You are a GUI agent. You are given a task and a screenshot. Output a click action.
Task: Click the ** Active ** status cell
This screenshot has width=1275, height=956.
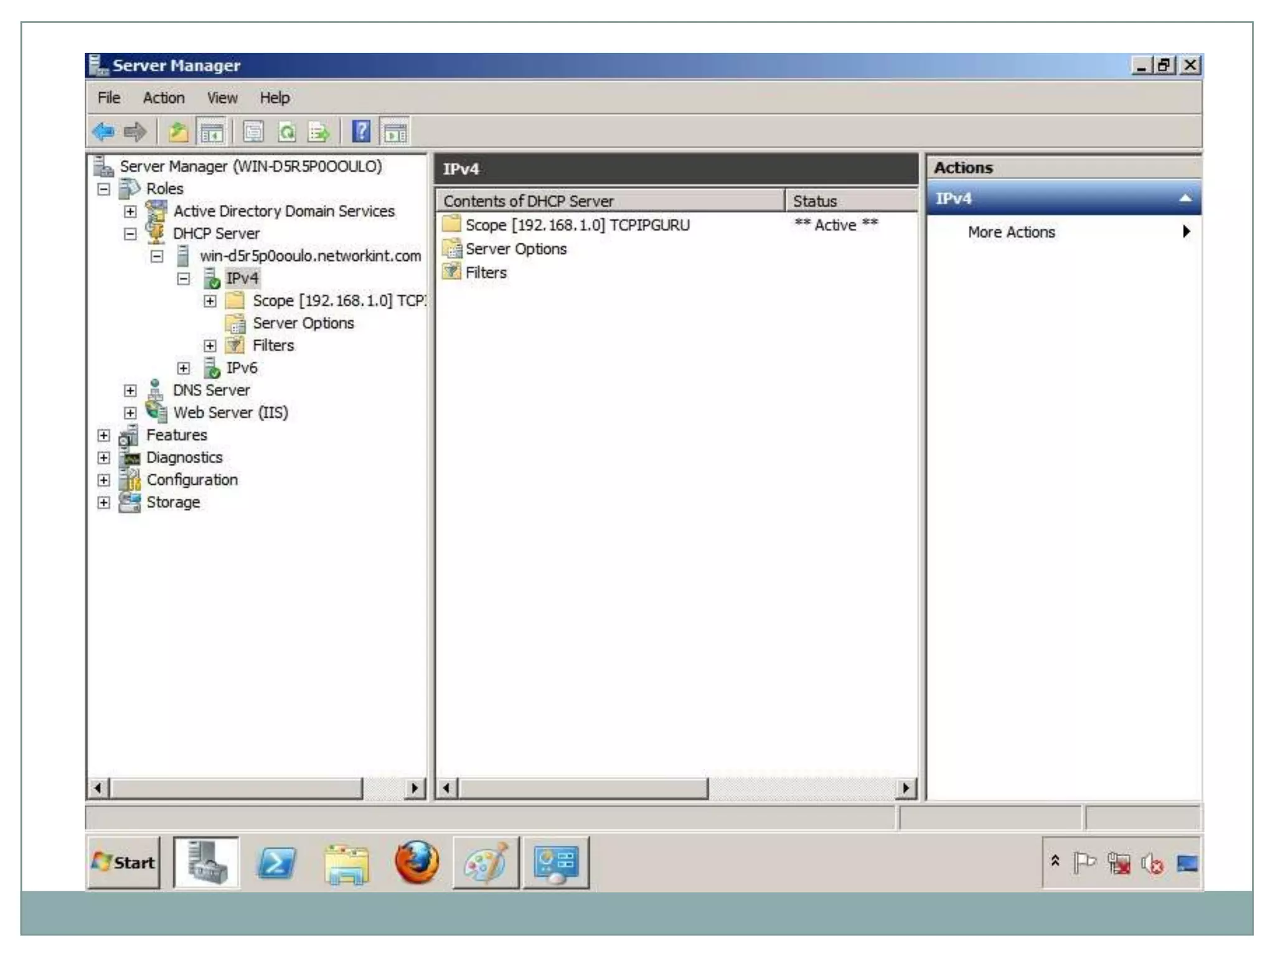click(x=836, y=225)
